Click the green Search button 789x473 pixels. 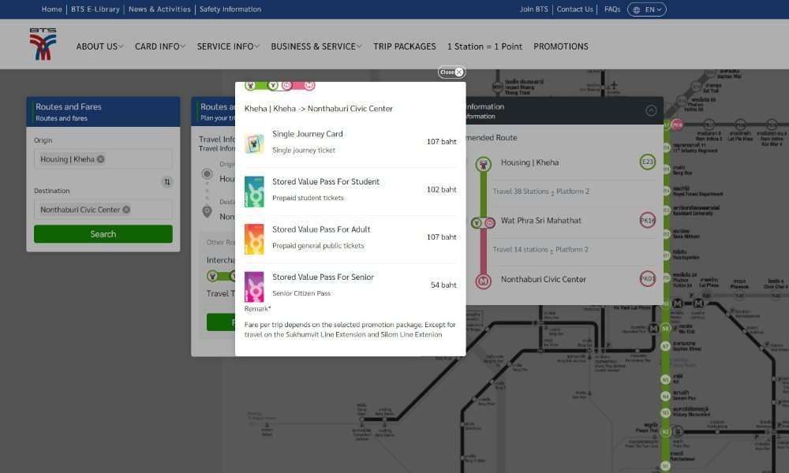click(103, 233)
